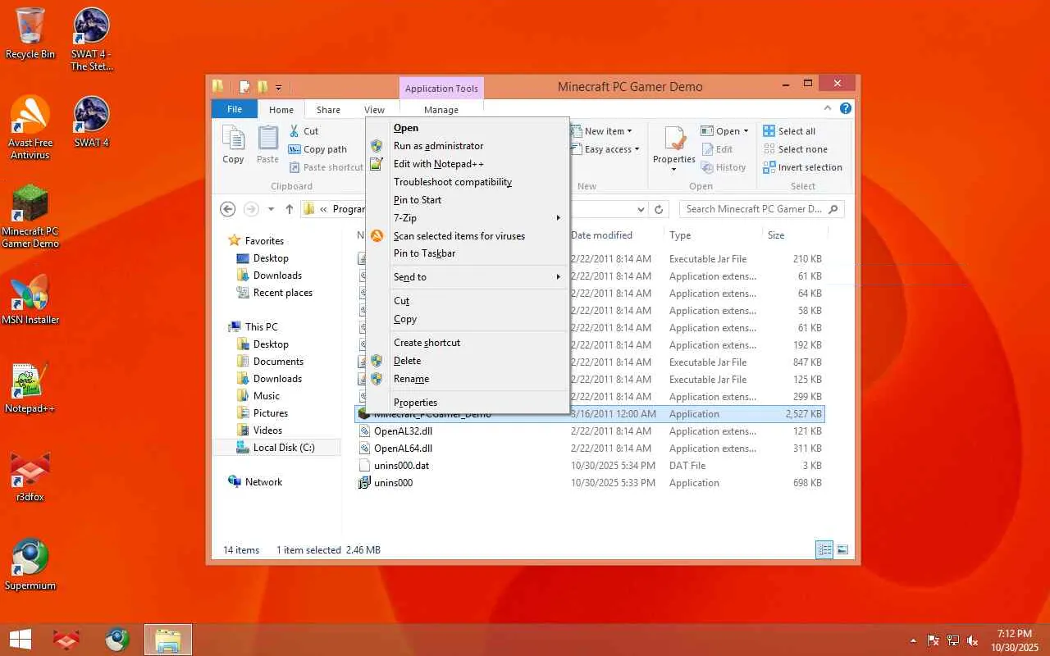Open the File ribbon tab
The width and height of the screenshot is (1050, 656).
point(235,109)
